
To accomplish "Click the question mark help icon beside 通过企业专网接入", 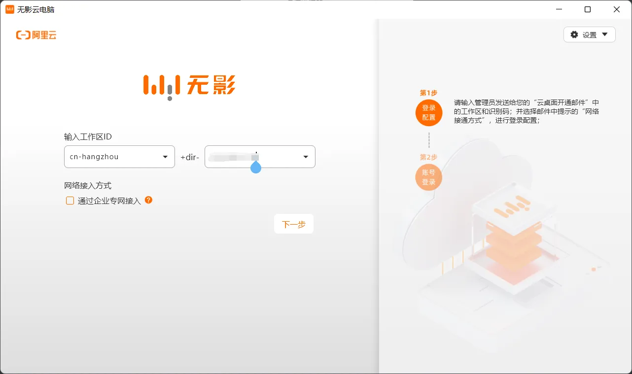I will (x=148, y=200).
